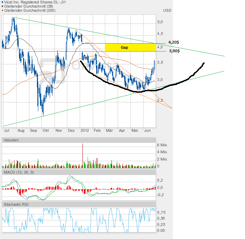Click the 3,90$ price annotation
The height and width of the screenshot is (239, 245).
click(x=174, y=51)
